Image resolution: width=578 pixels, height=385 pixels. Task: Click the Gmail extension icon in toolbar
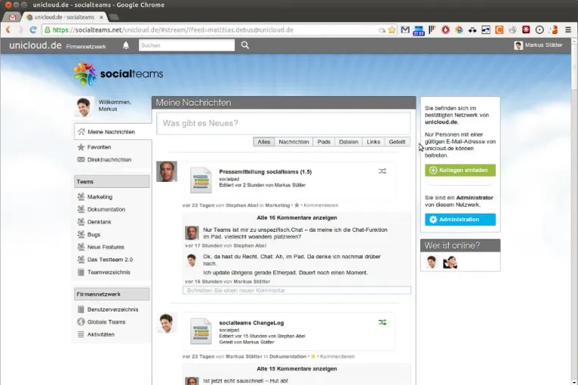405,30
